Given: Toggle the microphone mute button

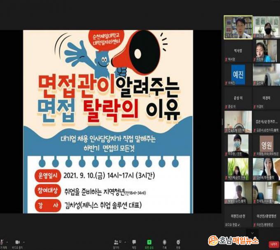Looking at the screenshot, I should pyautogui.click(x=2, y=241).
